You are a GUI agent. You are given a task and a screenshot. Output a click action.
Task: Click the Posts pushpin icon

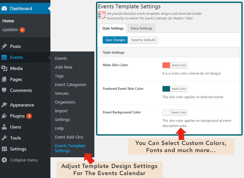4,46
